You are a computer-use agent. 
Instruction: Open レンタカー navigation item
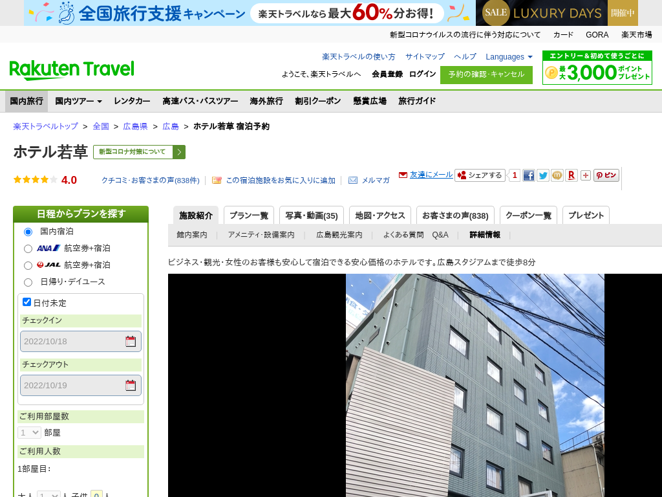pyautogui.click(x=132, y=101)
